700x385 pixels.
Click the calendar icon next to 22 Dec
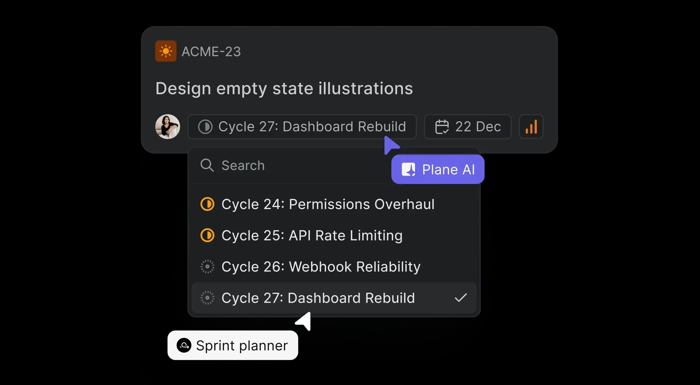pos(441,127)
